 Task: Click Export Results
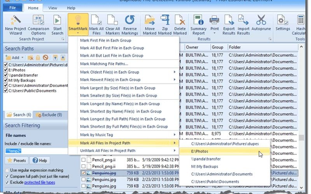pyautogui.click(x=229, y=25)
